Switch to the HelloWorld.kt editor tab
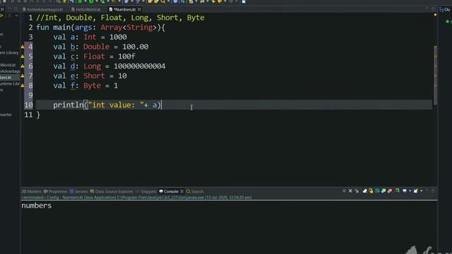Viewport: 452px width, 254px height. (86, 9)
